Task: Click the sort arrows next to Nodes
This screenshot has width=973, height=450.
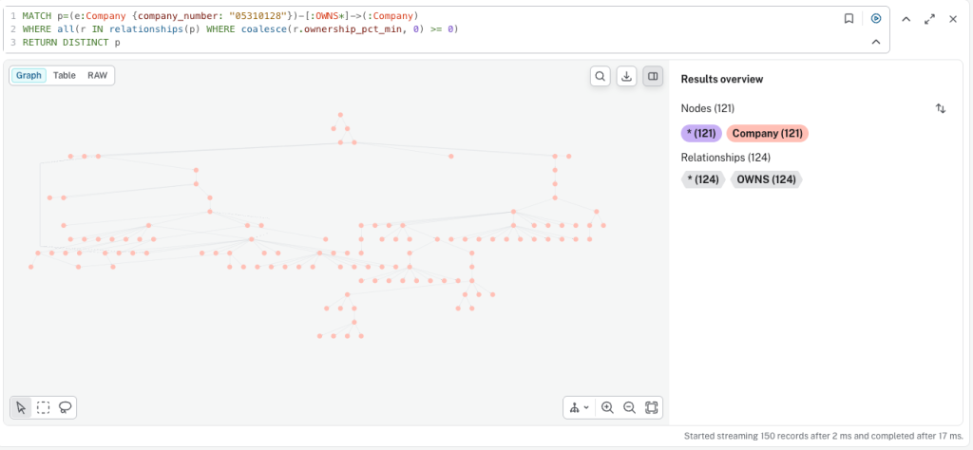Action: pyautogui.click(x=941, y=108)
